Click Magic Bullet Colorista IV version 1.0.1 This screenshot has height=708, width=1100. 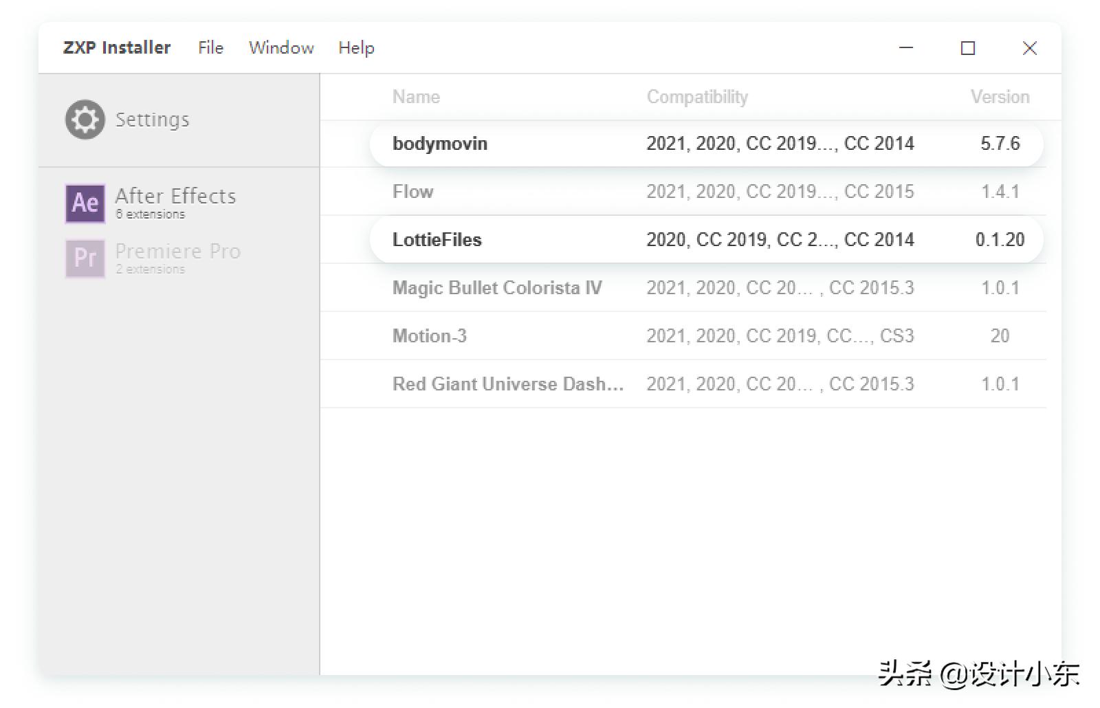(x=1000, y=288)
